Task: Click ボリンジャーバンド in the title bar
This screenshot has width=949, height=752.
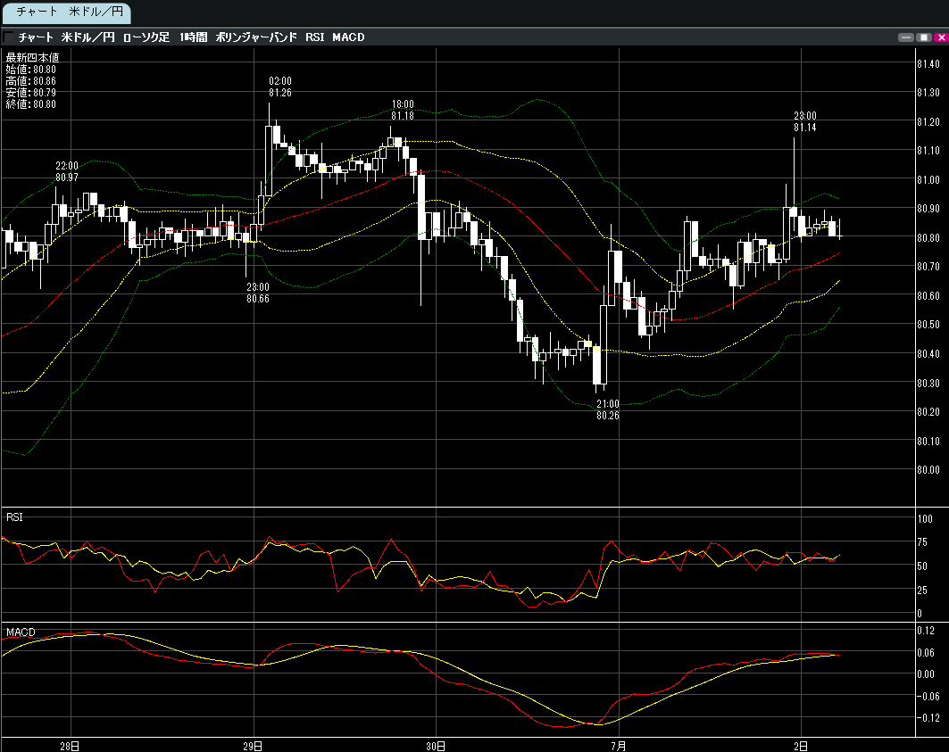Action: [256, 37]
